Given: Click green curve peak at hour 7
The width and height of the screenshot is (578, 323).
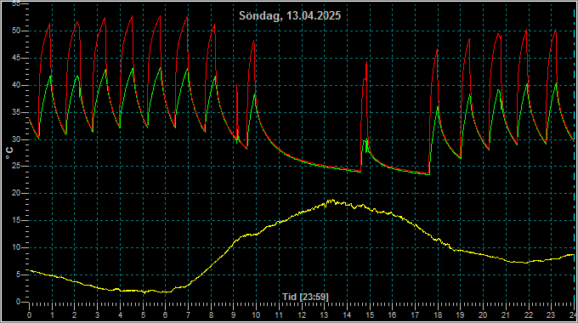Looking at the screenshot, I should point(187,69).
